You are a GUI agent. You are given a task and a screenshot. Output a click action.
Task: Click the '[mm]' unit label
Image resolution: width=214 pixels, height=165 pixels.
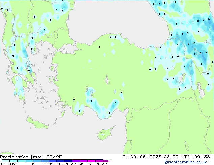(x=37, y=157)
